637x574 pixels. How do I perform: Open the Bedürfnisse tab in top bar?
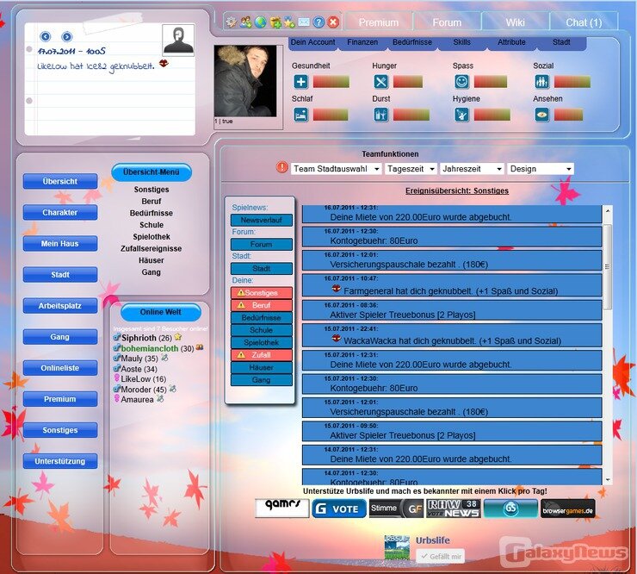point(412,42)
